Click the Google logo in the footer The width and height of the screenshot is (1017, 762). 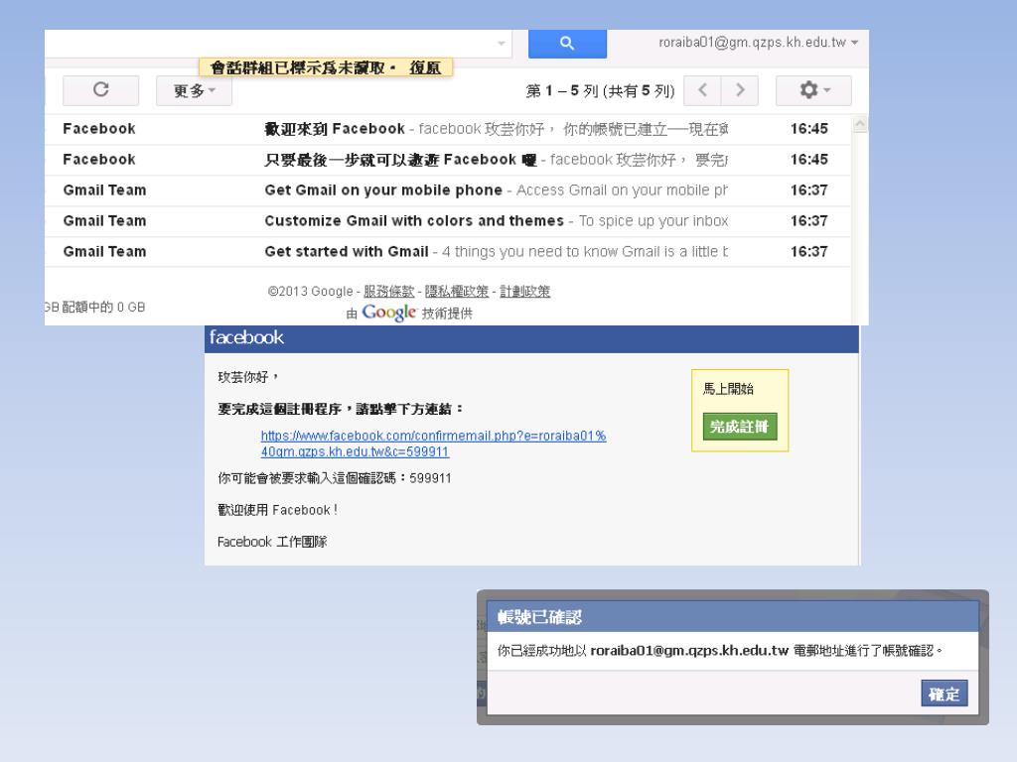(x=388, y=313)
